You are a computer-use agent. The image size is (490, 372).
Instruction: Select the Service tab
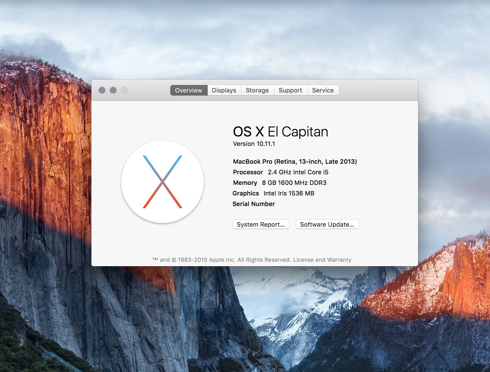(x=323, y=90)
